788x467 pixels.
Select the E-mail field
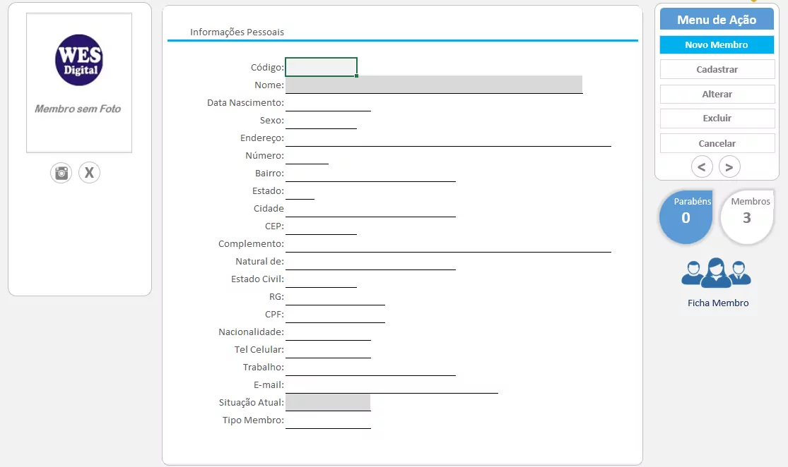coord(392,384)
